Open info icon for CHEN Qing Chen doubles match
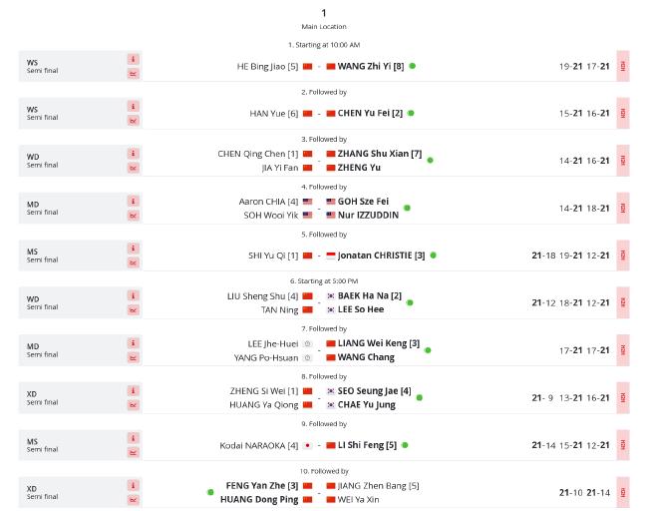The image size is (648, 511). [133, 154]
